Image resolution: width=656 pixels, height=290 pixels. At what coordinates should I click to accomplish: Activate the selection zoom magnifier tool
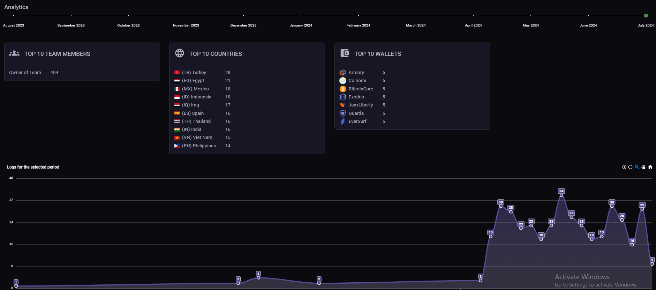coord(637,167)
